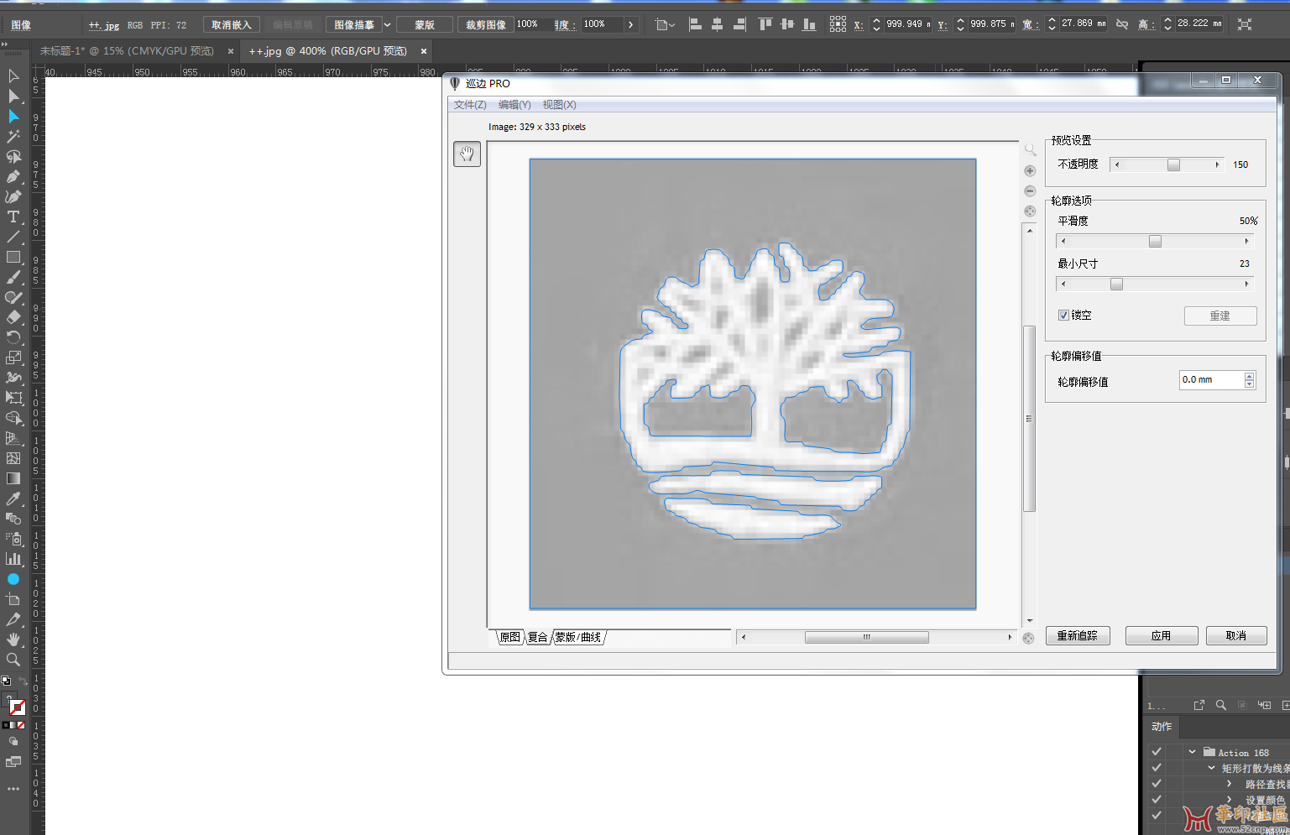Select the Column Graph tool
The height and width of the screenshot is (835, 1290).
[x=13, y=559]
